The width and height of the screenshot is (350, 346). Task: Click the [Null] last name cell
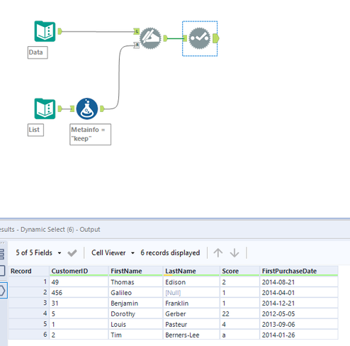[191, 293]
